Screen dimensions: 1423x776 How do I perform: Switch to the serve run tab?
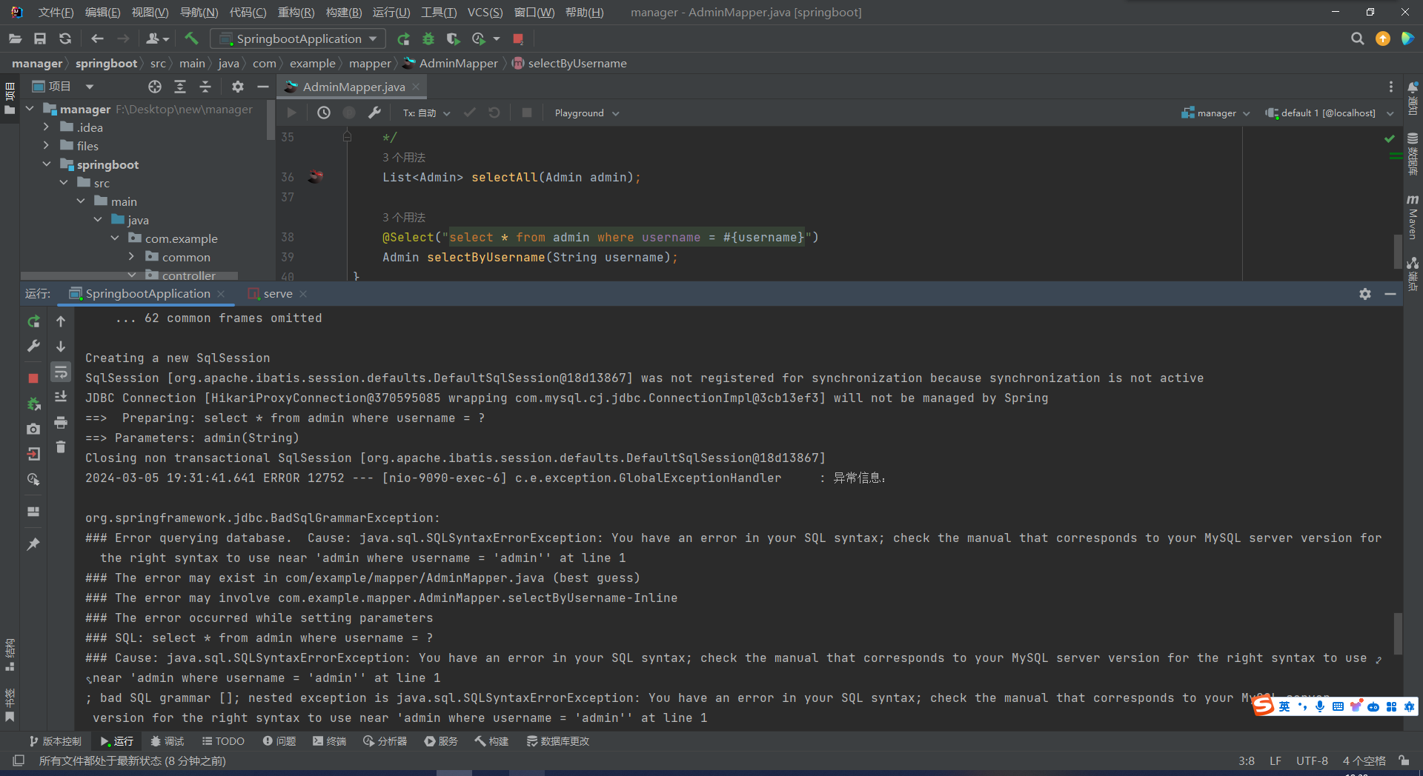[x=278, y=294]
